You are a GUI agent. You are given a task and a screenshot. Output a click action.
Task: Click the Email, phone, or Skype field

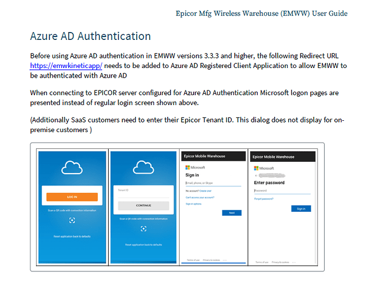pyautogui.click(x=213, y=183)
